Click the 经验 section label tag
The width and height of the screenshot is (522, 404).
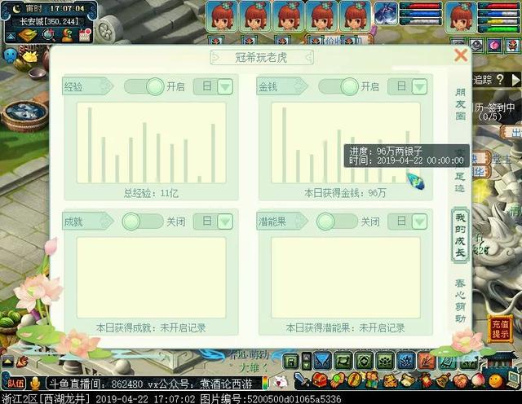[88, 87]
